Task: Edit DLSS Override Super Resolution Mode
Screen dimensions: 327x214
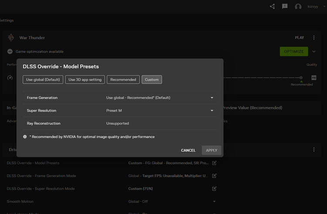Action: click(x=214, y=189)
